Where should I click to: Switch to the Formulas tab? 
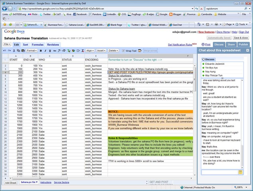(38, 45)
